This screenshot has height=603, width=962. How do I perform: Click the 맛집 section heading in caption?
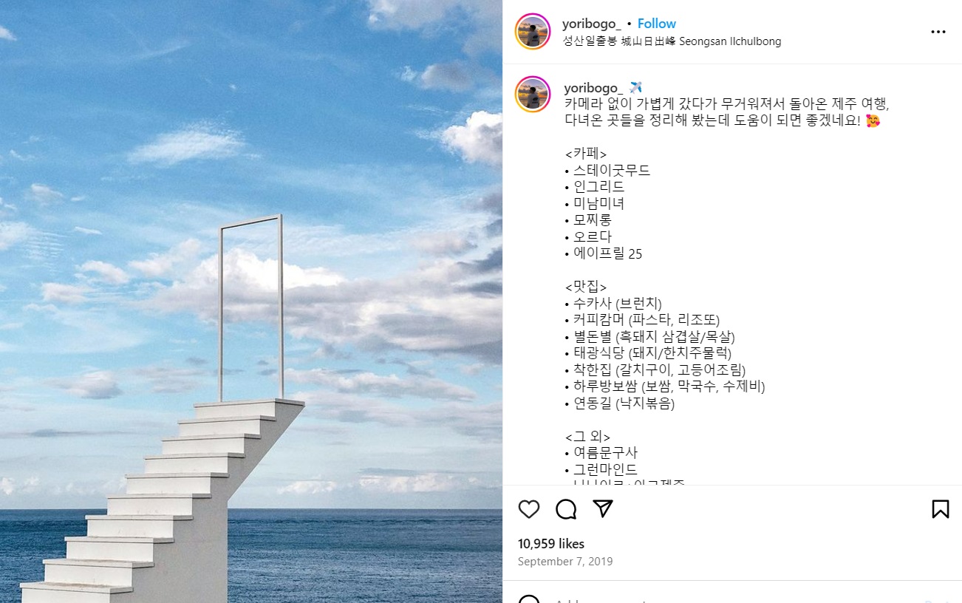point(586,287)
